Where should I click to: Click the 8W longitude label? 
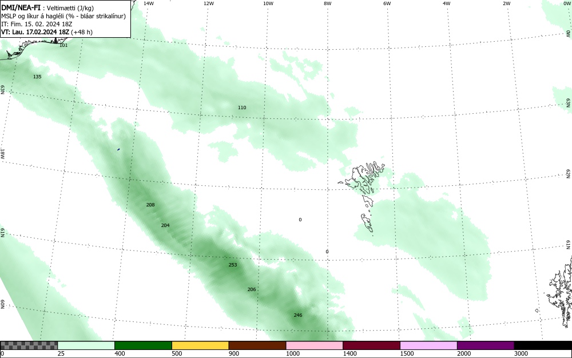point(328,3)
